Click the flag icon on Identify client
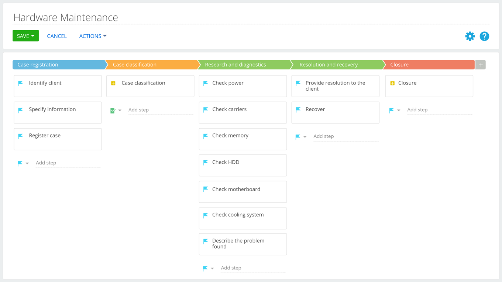 pos(21,83)
